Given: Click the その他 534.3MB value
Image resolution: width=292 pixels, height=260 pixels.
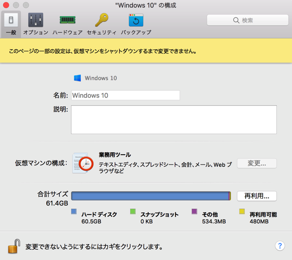Looking at the screenshot, I should point(214,221).
